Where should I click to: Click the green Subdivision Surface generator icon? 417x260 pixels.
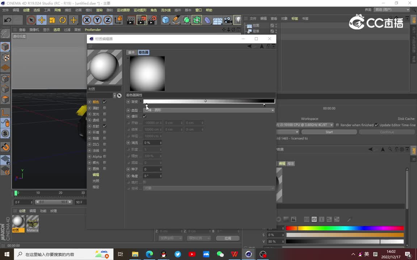[x=186, y=20]
